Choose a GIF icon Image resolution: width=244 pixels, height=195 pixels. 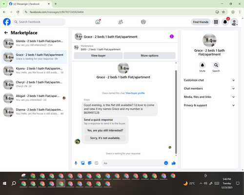(97, 163)
